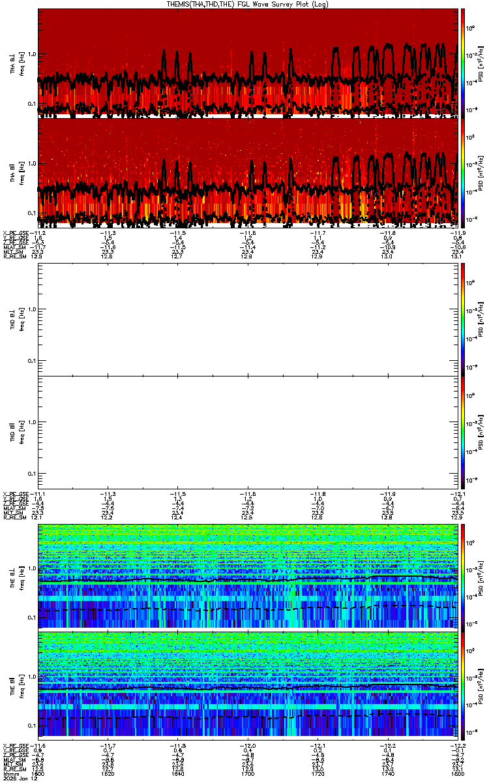Click the THA B-perpendicular color bar
Screen dimensions: 489x783
pyautogui.click(x=464, y=63)
